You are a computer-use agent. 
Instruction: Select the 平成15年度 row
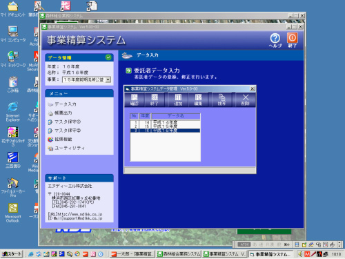point(165,126)
